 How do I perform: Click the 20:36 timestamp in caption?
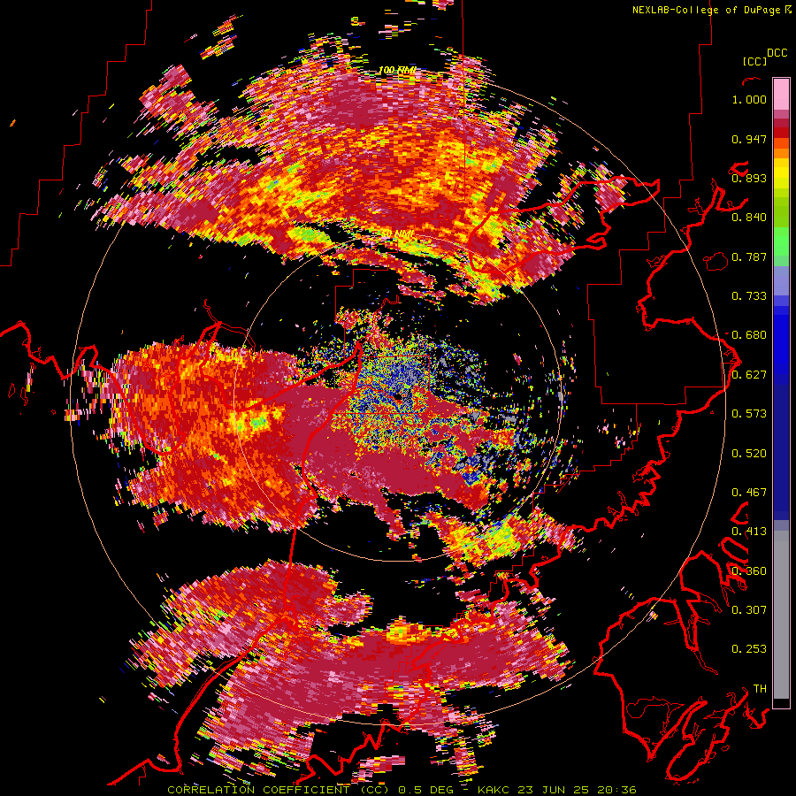pos(616,790)
